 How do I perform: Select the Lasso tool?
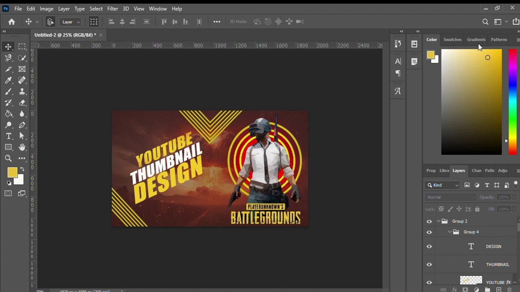[8, 58]
